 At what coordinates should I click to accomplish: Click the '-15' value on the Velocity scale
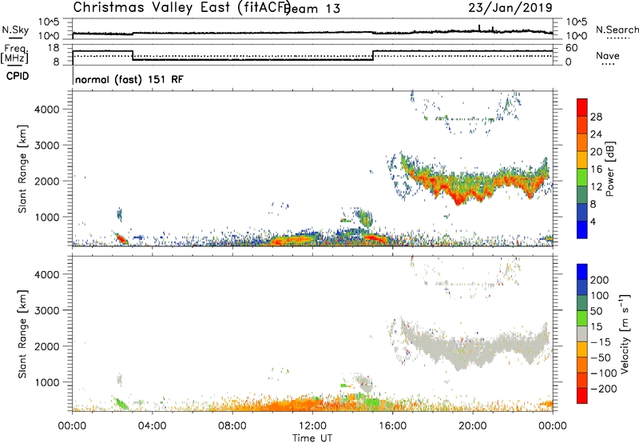(601, 341)
